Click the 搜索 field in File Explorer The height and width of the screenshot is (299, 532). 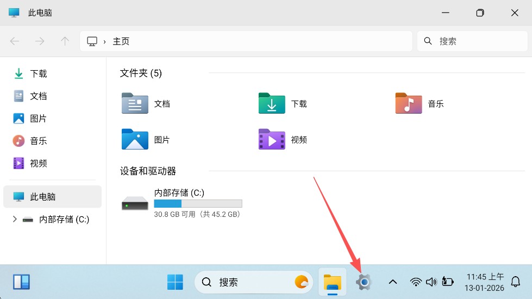coord(473,41)
